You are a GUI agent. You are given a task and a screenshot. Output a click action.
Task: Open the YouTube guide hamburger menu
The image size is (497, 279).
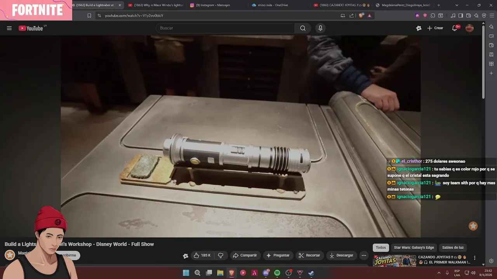(9, 28)
